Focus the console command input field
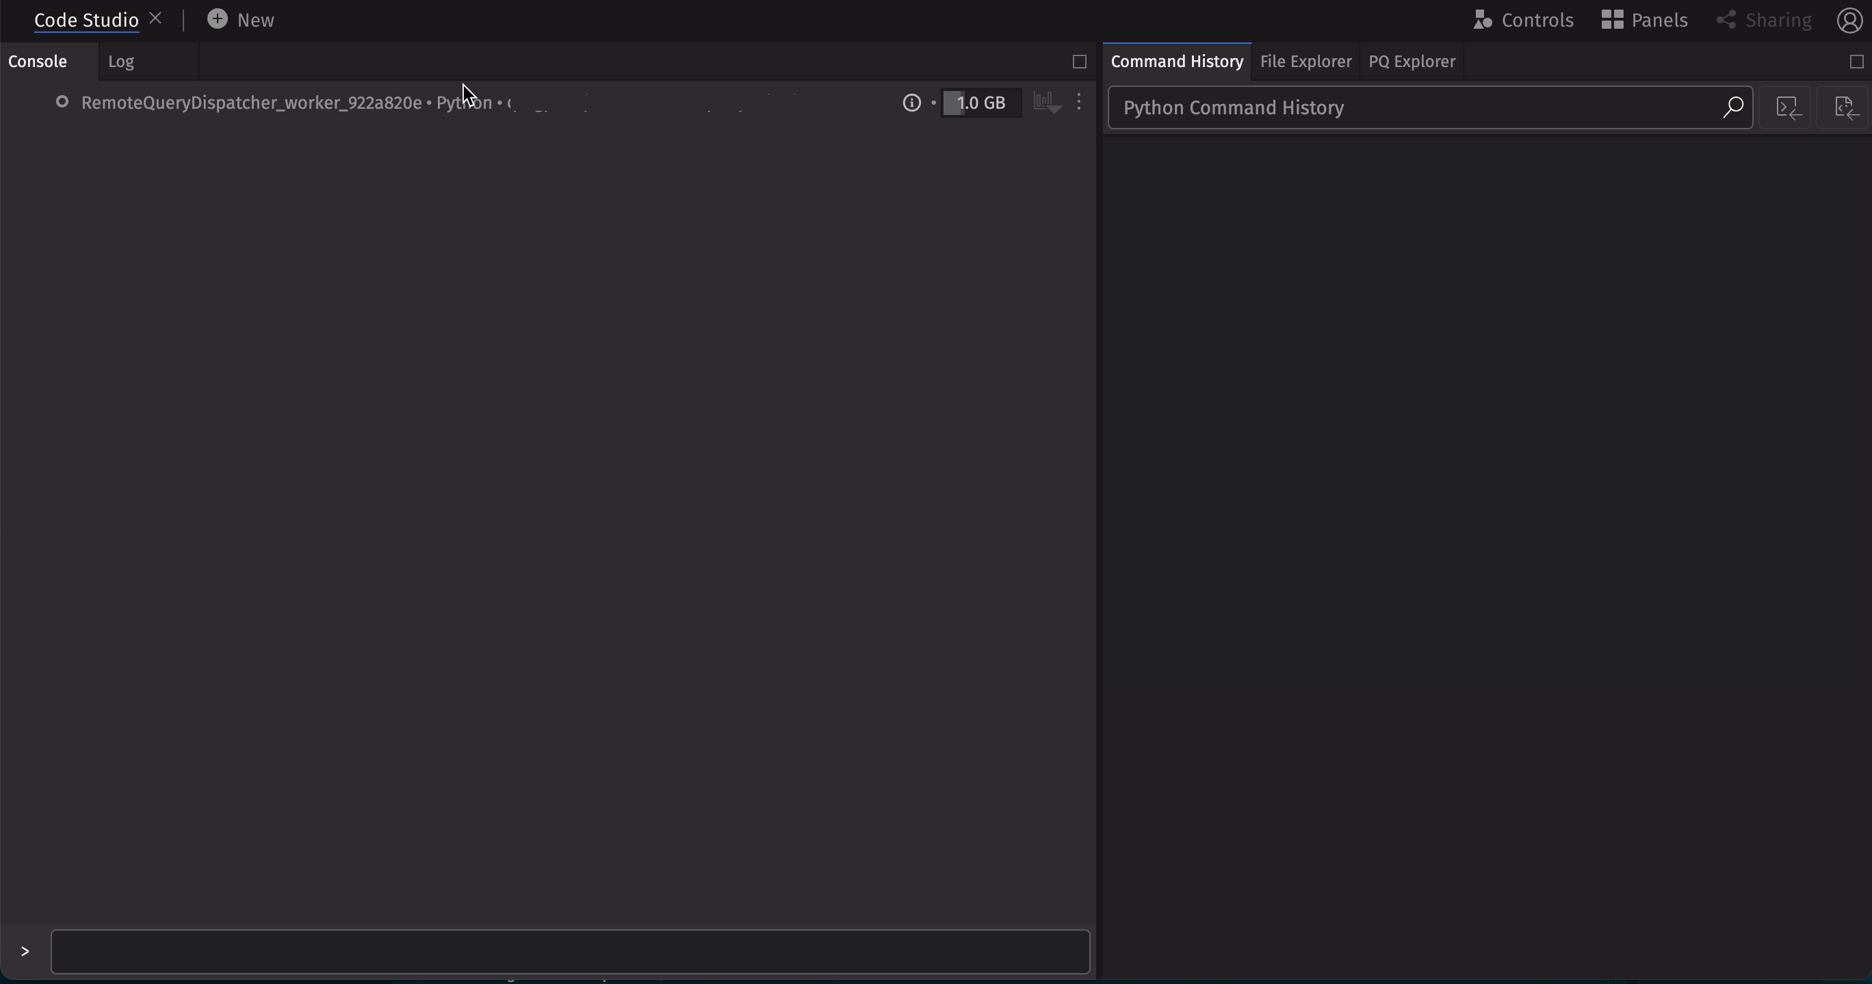The height and width of the screenshot is (984, 1872). (x=571, y=951)
